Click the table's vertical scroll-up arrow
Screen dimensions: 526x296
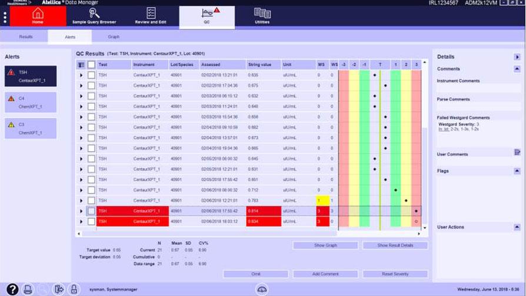tap(425, 62)
